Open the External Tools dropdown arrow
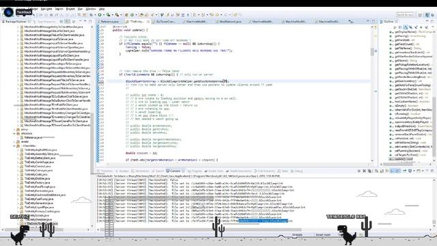The height and width of the screenshot is (246, 437). [x=121, y=15]
